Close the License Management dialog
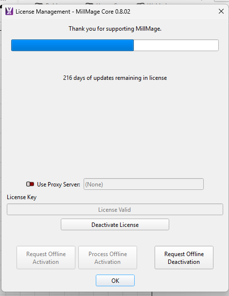Image resolution: width=229 pixels, height=296 pixels. [221, 11]
